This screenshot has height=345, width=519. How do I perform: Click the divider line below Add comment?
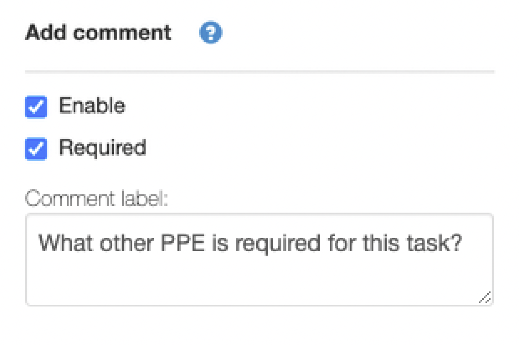point(259,72)
